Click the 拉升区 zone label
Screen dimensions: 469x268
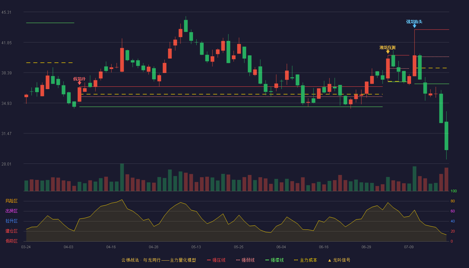click(11, 221)
